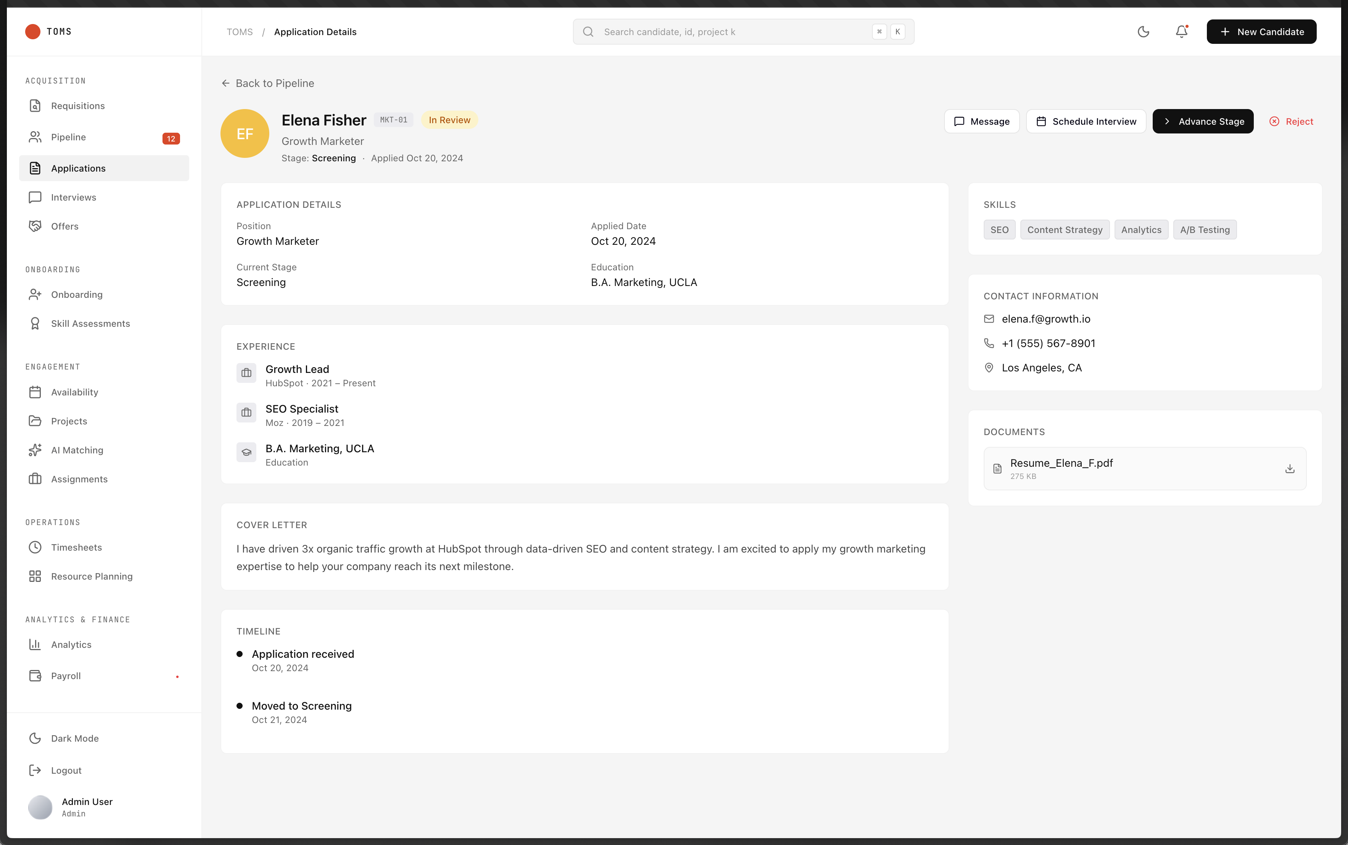
Task: Open the Pipeline menu item
Action: pos(68,137)
